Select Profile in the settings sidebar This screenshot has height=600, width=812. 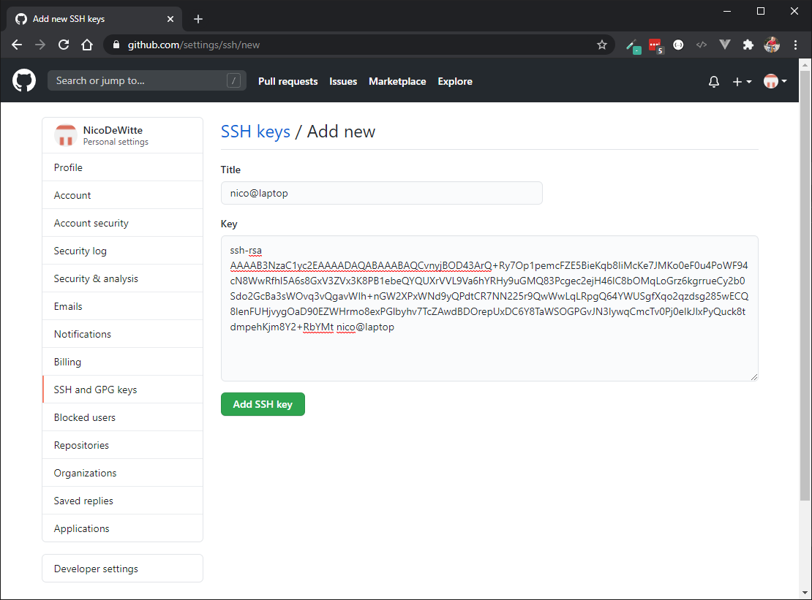tap(123, 167)
